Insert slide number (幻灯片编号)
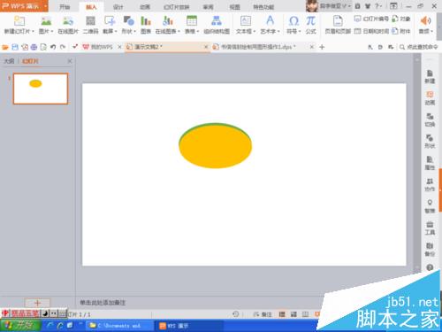 point(371,19)
